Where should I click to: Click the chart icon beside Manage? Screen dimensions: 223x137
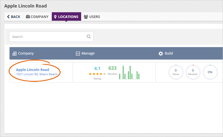[78, 53]
